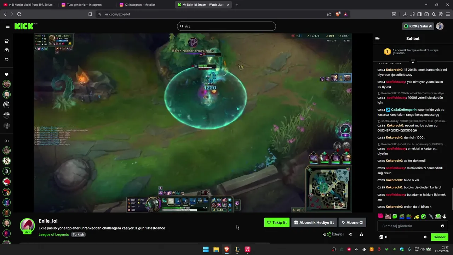Click the Takip Et follow button
This screenshot has height=255, width=453.
point(277,222)
